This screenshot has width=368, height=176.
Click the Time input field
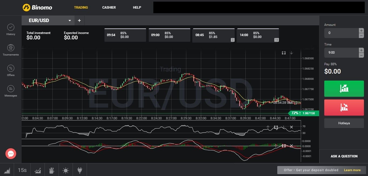341,53
